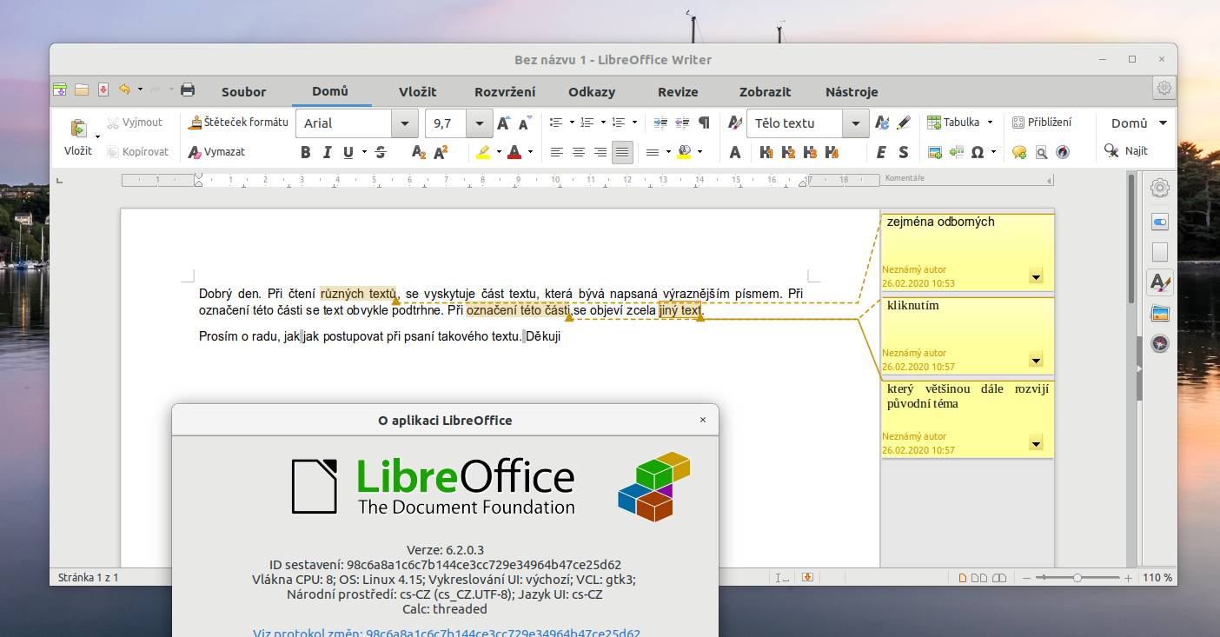Open the 'kliknutím' comment menu arrow
The width and height of the screenshot is (1220, 637).
point(1036,360)
